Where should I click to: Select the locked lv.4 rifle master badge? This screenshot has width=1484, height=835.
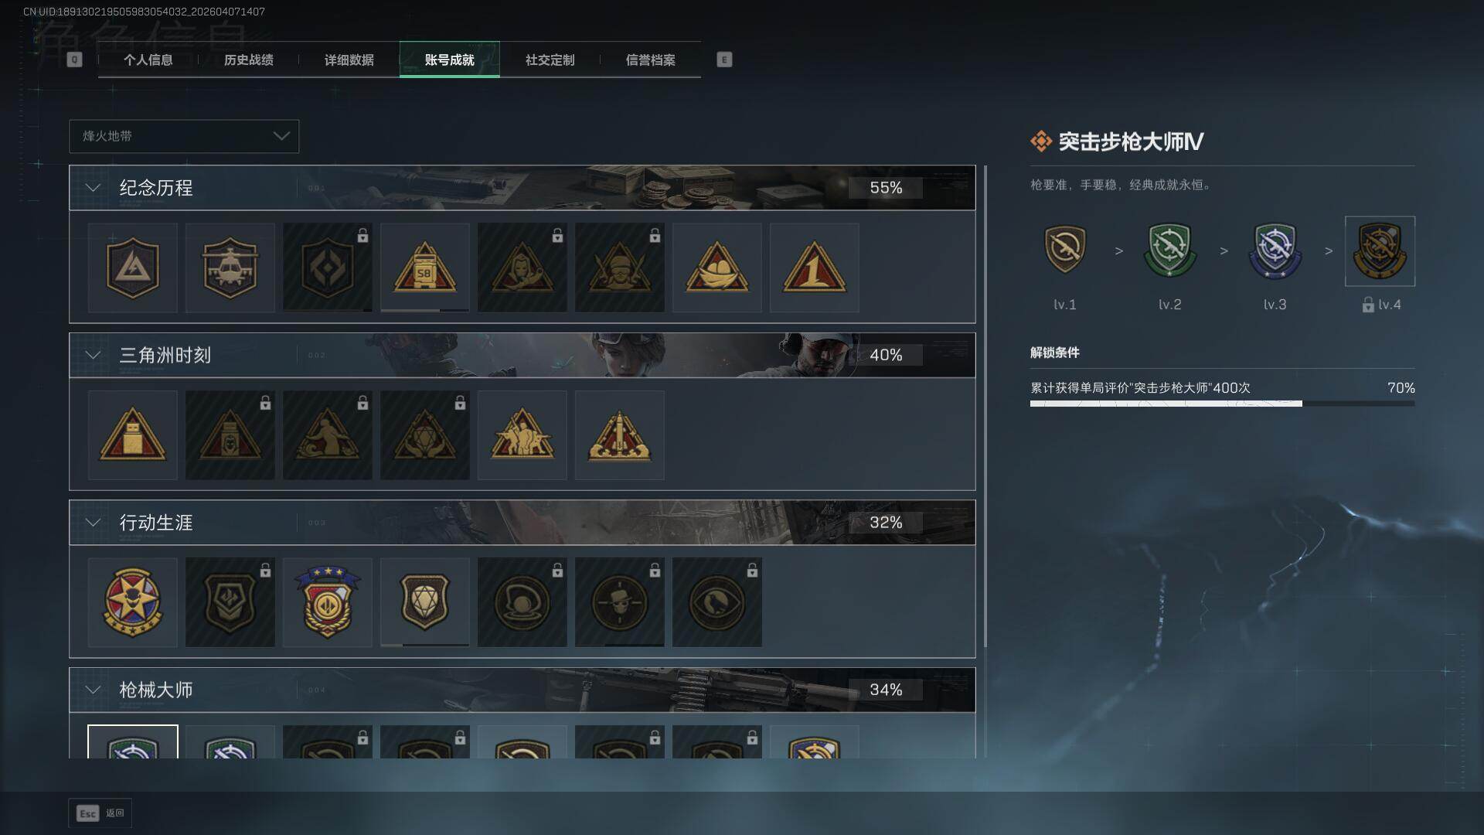[x=1380, y=251]
